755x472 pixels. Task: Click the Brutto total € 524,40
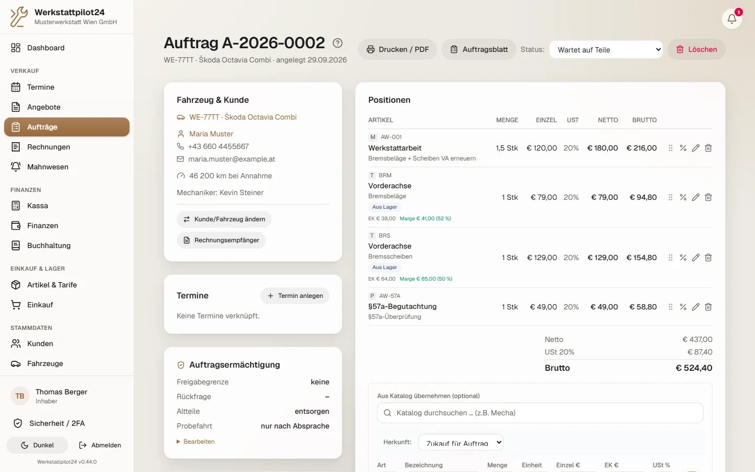[x=694, y=368]
